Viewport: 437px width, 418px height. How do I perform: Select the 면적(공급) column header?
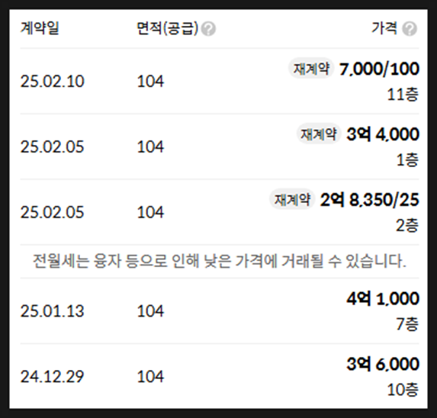tap(167, 28)
